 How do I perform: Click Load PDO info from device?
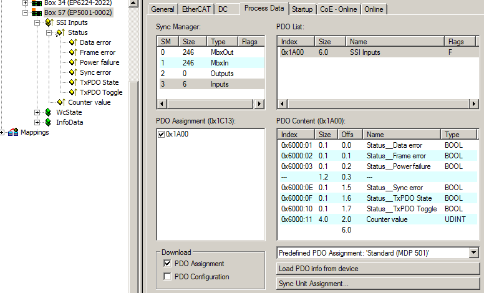click(378, 269)
